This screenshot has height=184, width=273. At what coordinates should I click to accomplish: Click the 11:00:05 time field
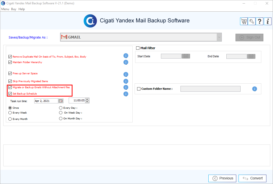(77, 100)
